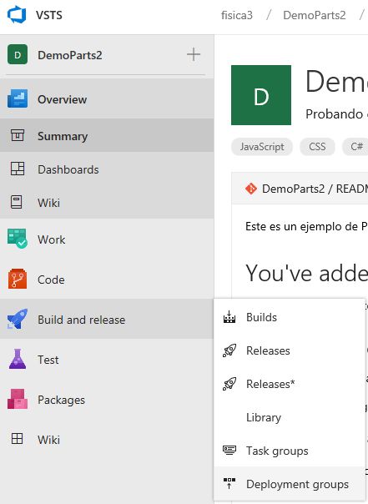
Task: Click the VSTS logo icon
Action: pos(17,15)
